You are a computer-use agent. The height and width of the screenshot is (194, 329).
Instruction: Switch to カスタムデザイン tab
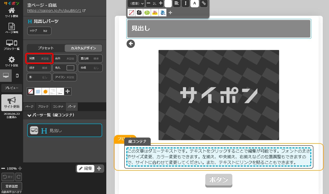click(83, 48)
